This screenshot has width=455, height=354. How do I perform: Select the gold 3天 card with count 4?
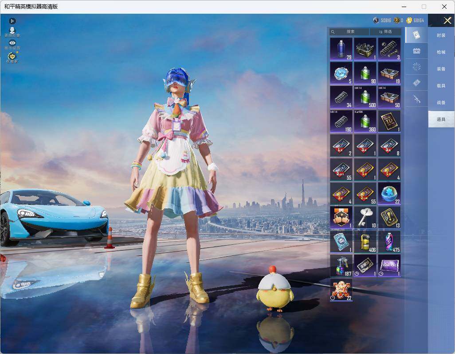tap(341, 193)
